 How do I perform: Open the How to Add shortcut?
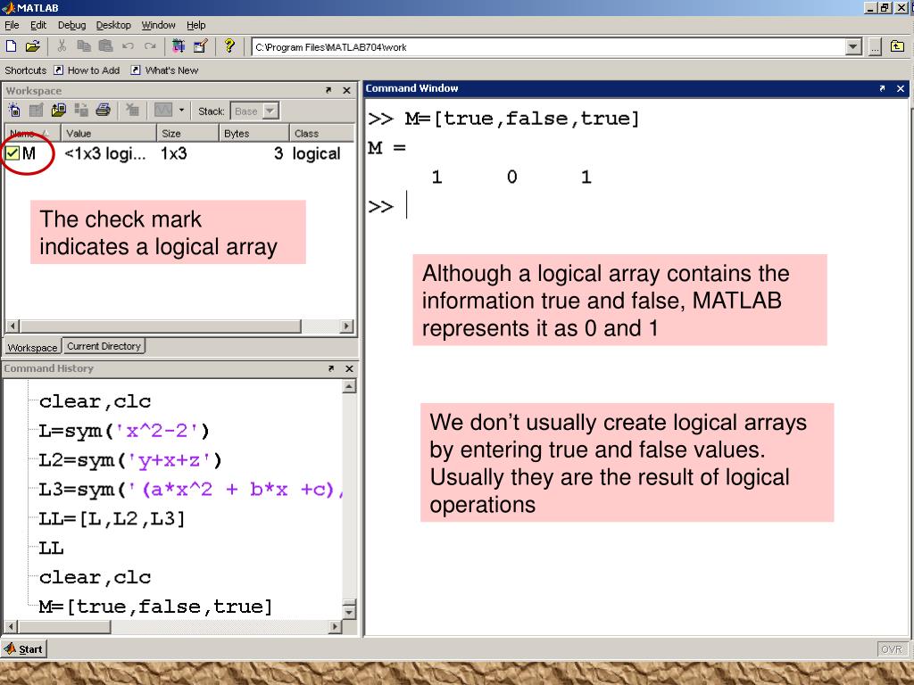pos(87,70)
